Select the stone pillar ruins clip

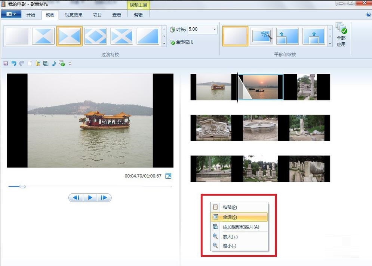(307, 87)
